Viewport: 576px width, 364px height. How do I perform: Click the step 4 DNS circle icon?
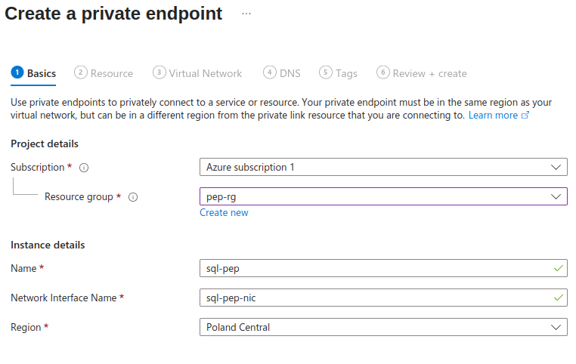click(x=270, y=72)
